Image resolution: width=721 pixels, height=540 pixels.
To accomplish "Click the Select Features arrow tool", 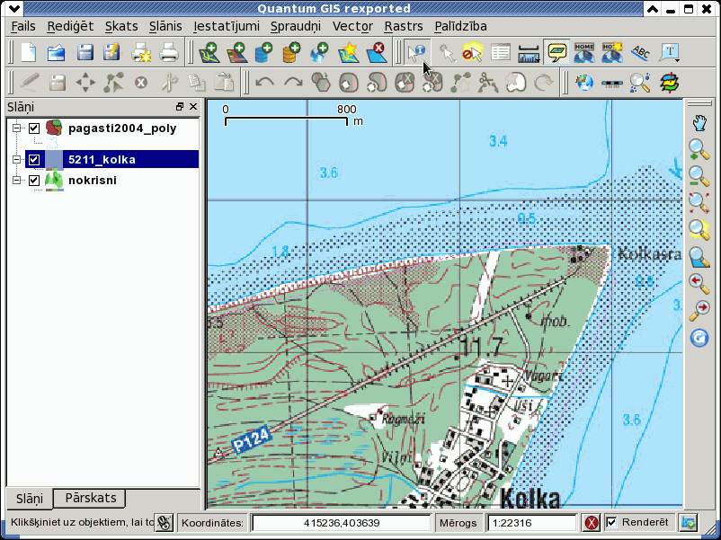I will coord(447,52).
